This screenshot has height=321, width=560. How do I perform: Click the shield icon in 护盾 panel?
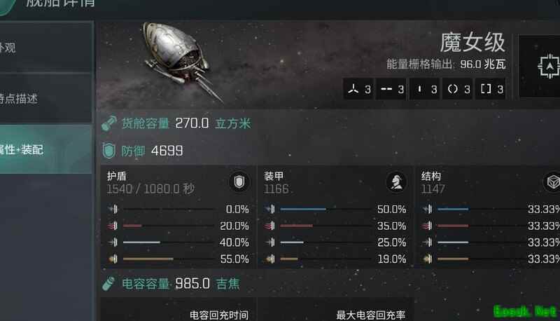coord(239,182)
